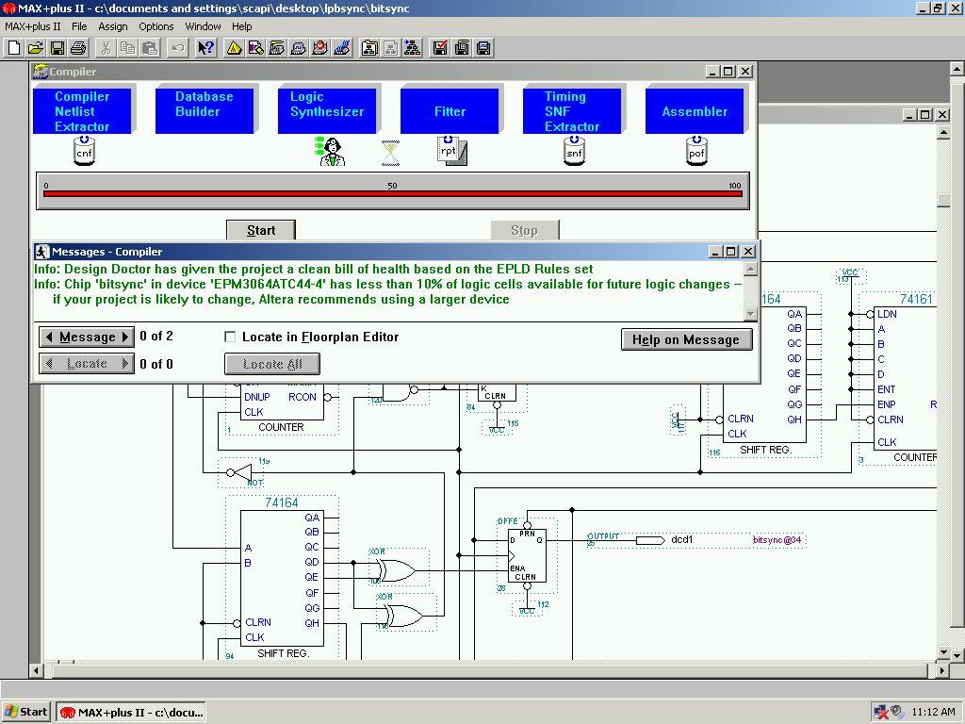This screenshot has height=724, width=965.
Task: Click the hierarchy tree with arrow icon
Action: [413, 48]
